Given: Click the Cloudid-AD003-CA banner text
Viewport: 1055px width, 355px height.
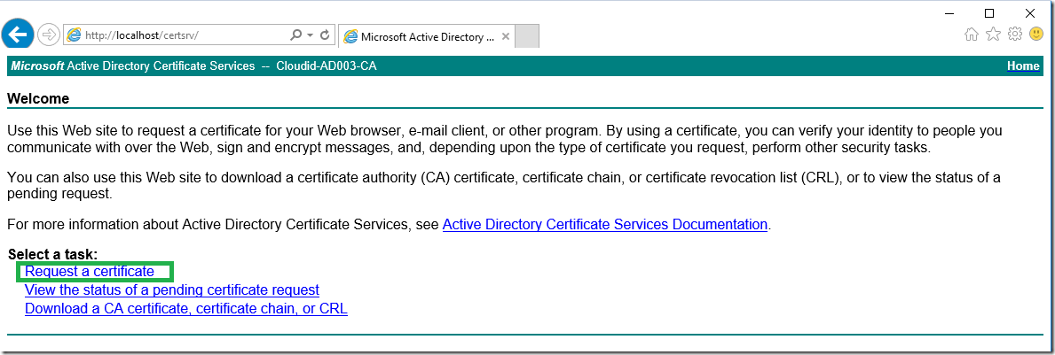Looking at the screenshot, I should [x=327, y=66].
